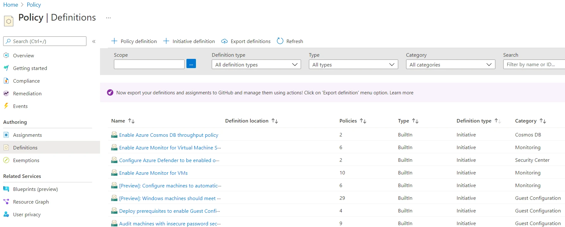Open Audit machines with insecure password initiative

(x=170, y=224)
